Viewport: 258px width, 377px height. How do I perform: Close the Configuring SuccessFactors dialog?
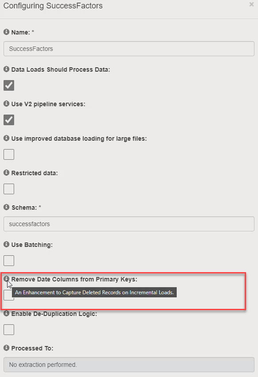click(x=251, y=4)
